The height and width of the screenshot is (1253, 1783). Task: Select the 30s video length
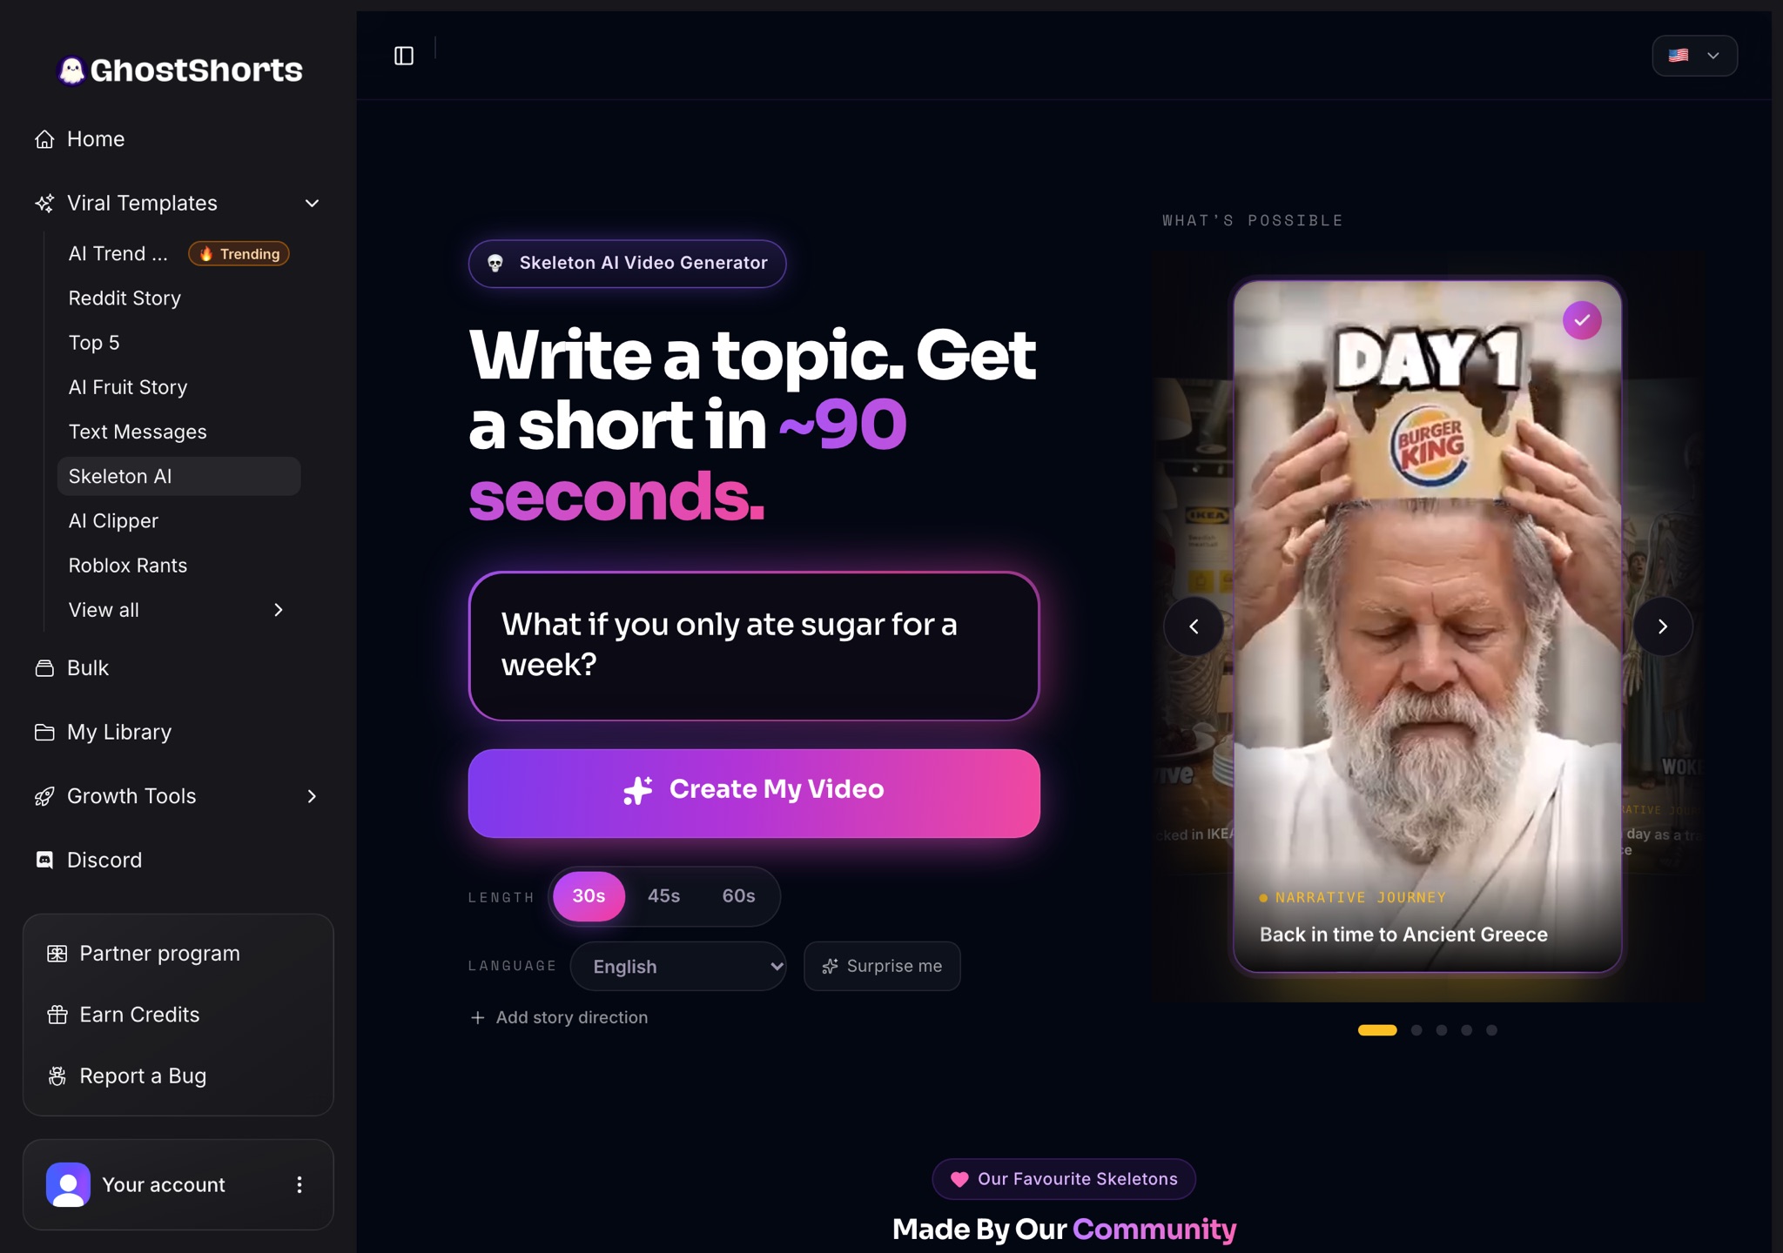(589, 896)
